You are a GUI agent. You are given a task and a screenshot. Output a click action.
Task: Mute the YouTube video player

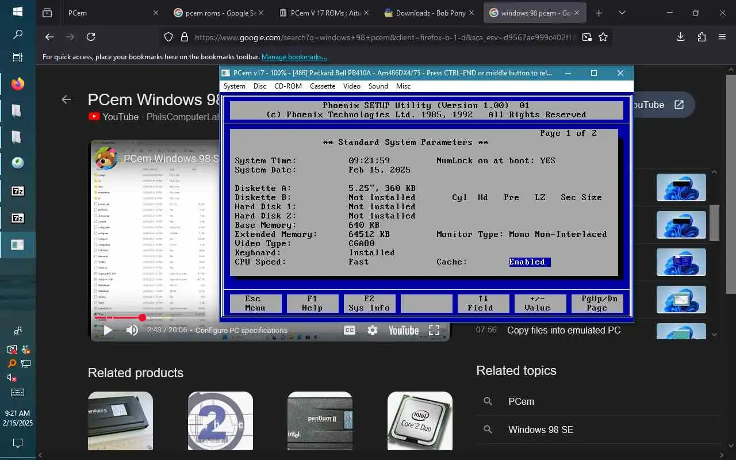[x=132, y=330]
